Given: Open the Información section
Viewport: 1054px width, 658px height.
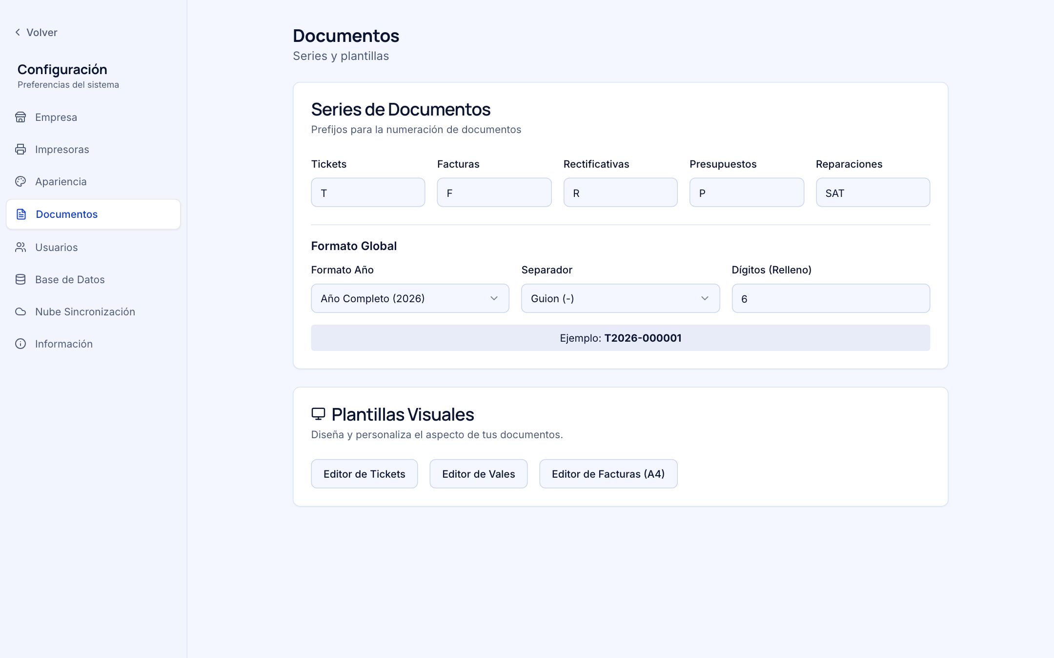Looking at the screenshot, I should click(x=93, y=344).
